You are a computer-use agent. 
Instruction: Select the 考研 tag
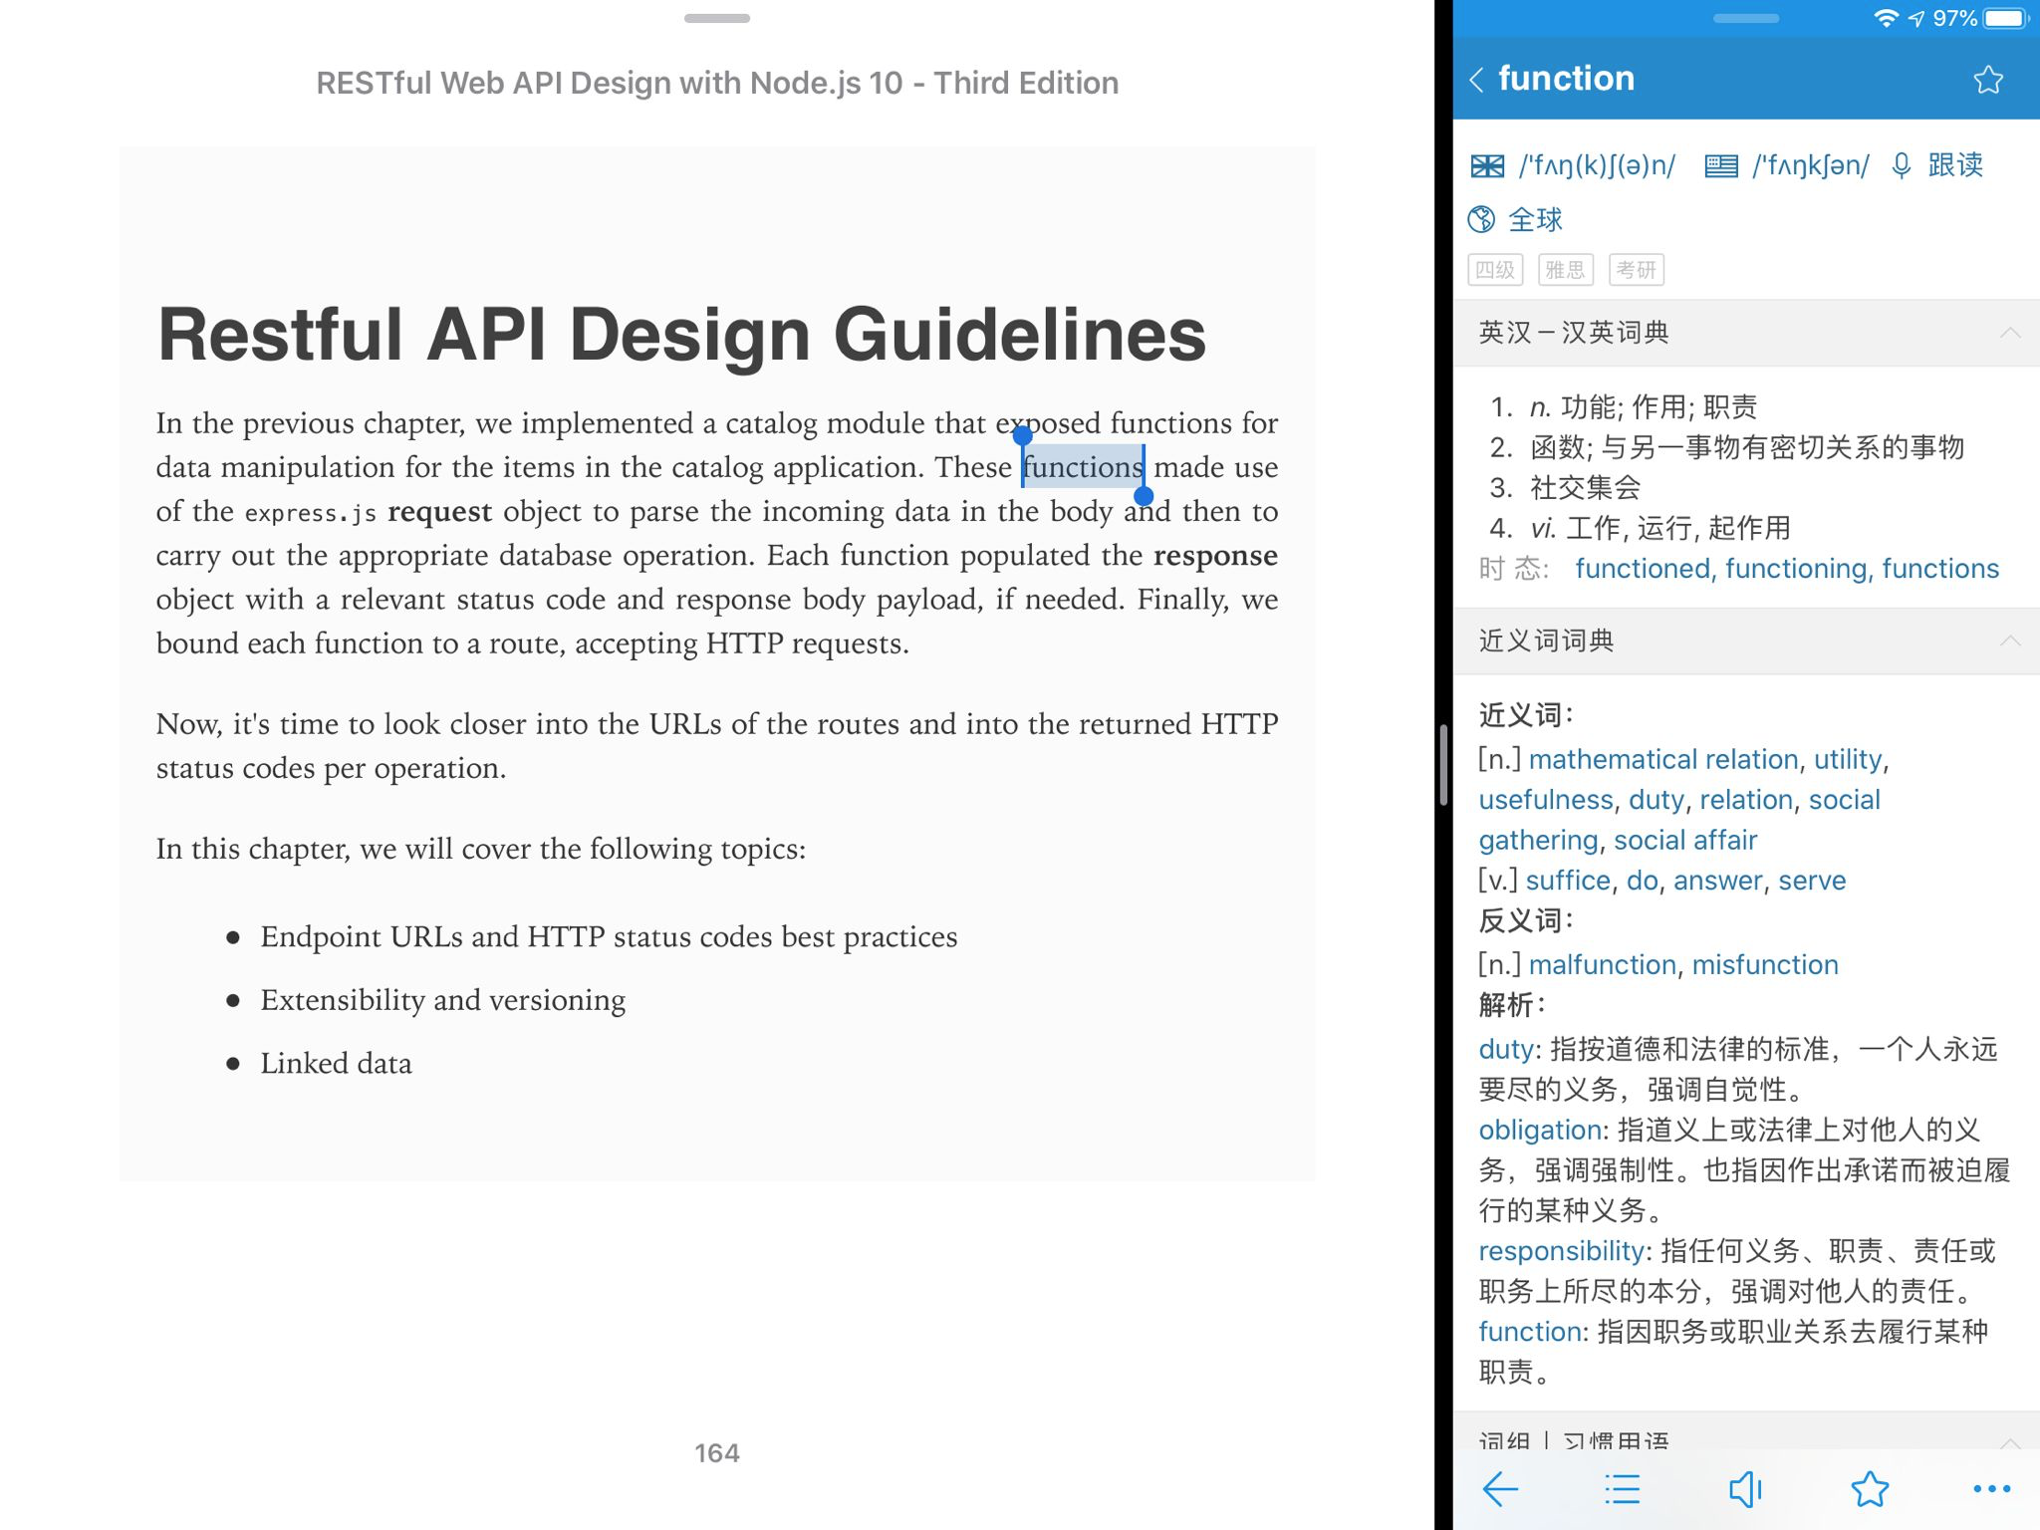[1636, 270]
